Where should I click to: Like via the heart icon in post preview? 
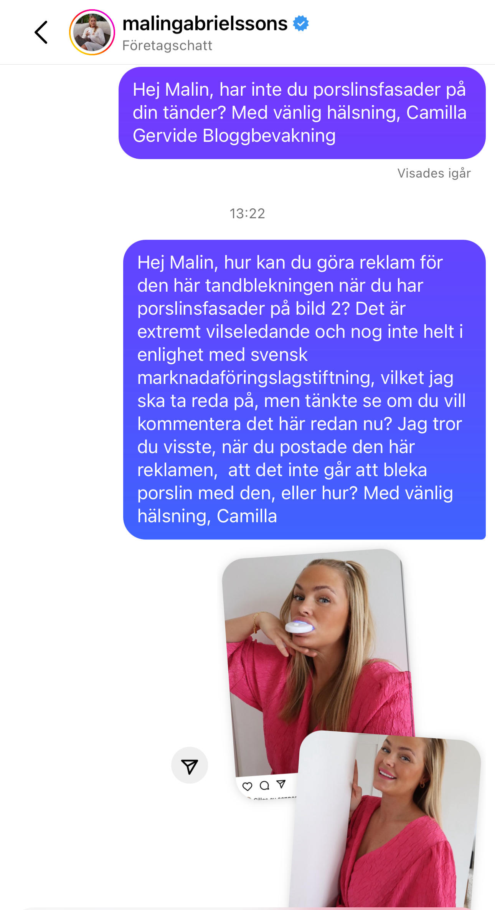click(247, 786)
